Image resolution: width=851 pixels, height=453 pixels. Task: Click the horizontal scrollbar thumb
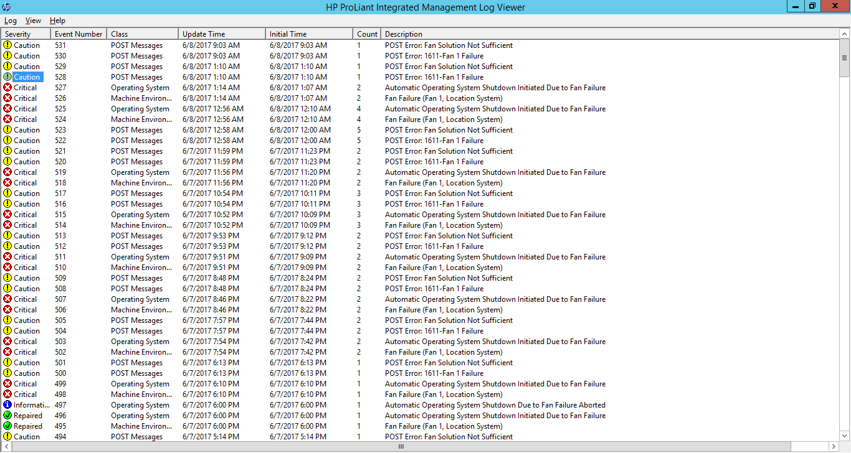click(401, 447)
